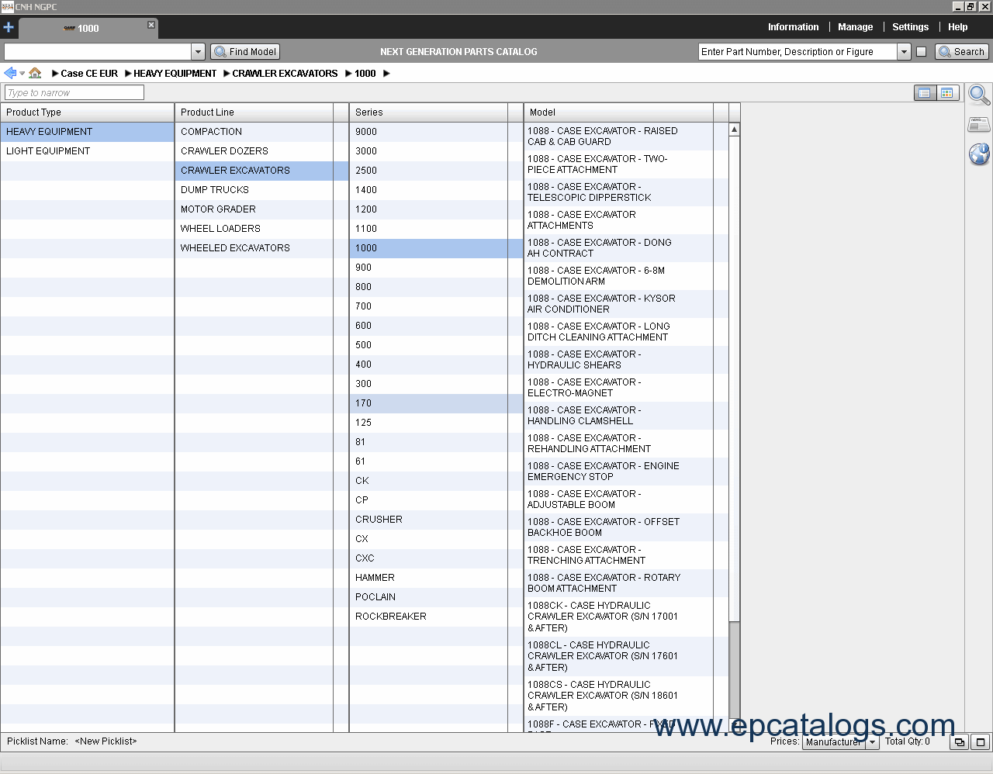Open the Settings menu
Image resolution: width=993 pixels, height=774 pixels.
(910, 27)
